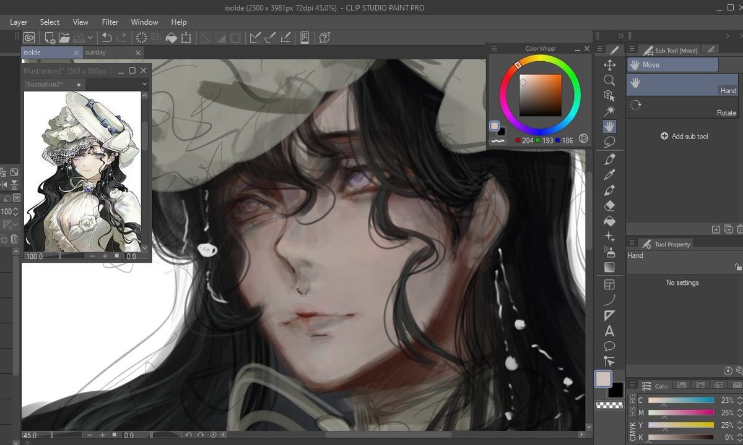Image resolution: width=743 pixels, height=445 pixels.
Task: Toggle lock in Tool Property palette
Action: tap(737, 267)
